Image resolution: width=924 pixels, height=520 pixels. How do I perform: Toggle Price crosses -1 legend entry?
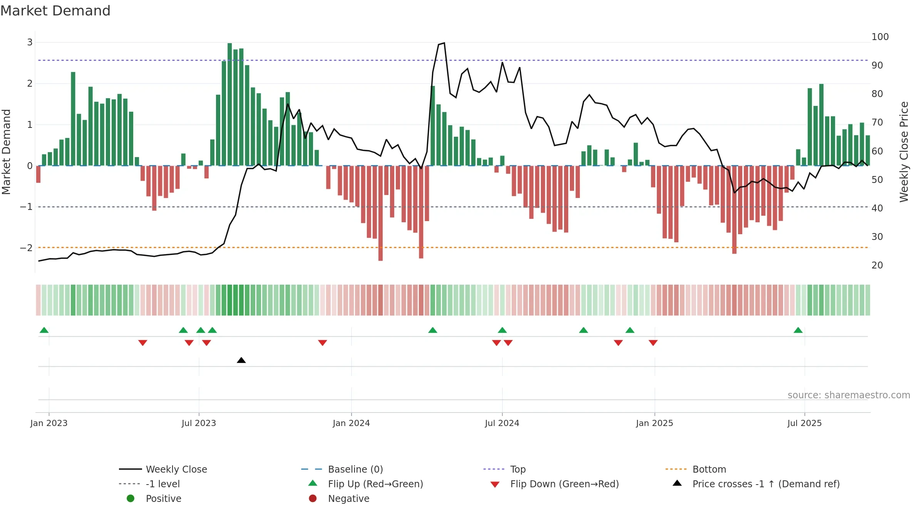pyautogui.click(x=756, y=484)
